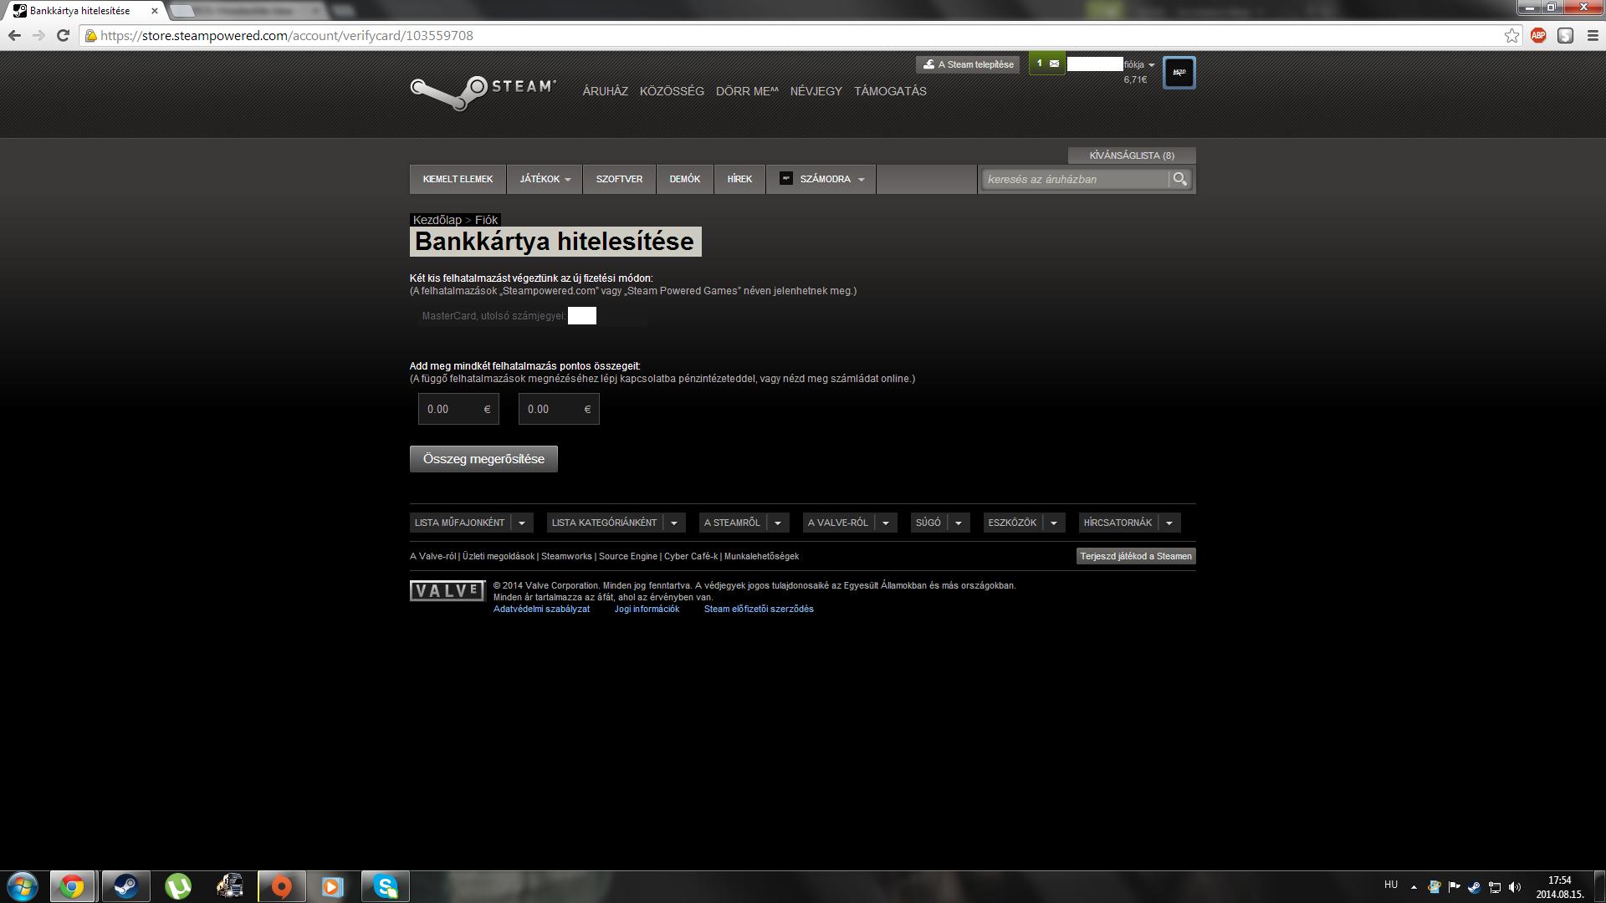Expand the SZÁMODRA dropdown menu

pyautogui.click(x=824, y=179)
